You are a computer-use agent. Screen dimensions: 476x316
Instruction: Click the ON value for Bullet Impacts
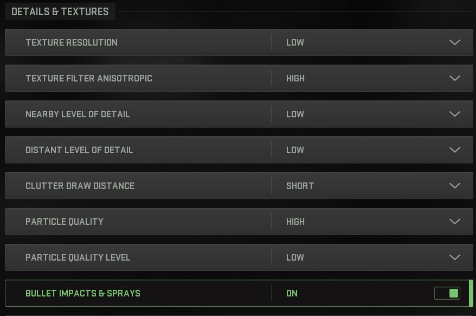292,294
